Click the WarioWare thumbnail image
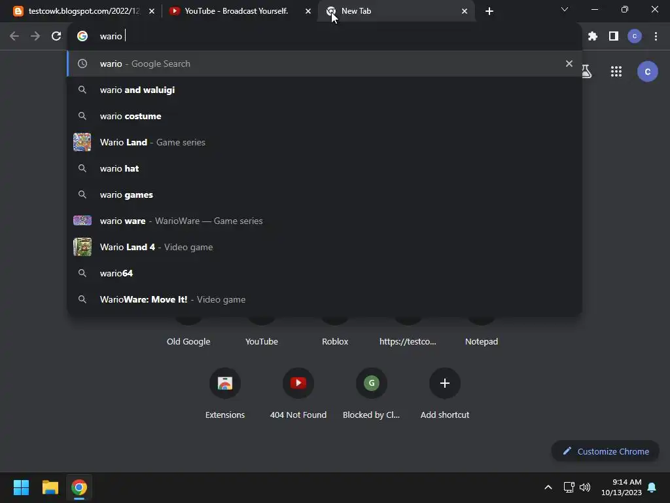This screenshot has width=670, height=503. (82, 221)
